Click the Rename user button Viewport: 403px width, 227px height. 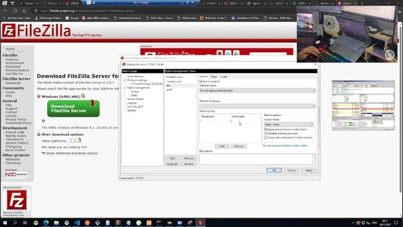coord(189,164)
